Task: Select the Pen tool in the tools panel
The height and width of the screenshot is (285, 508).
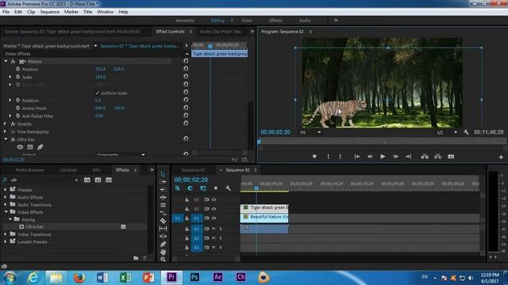Action: (163, 244)
